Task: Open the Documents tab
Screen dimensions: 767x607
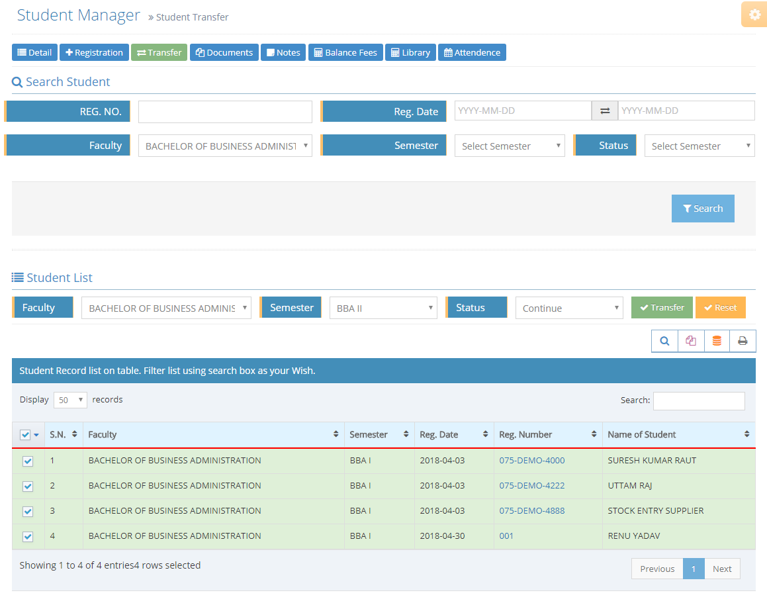Action: tap(224, 52)
